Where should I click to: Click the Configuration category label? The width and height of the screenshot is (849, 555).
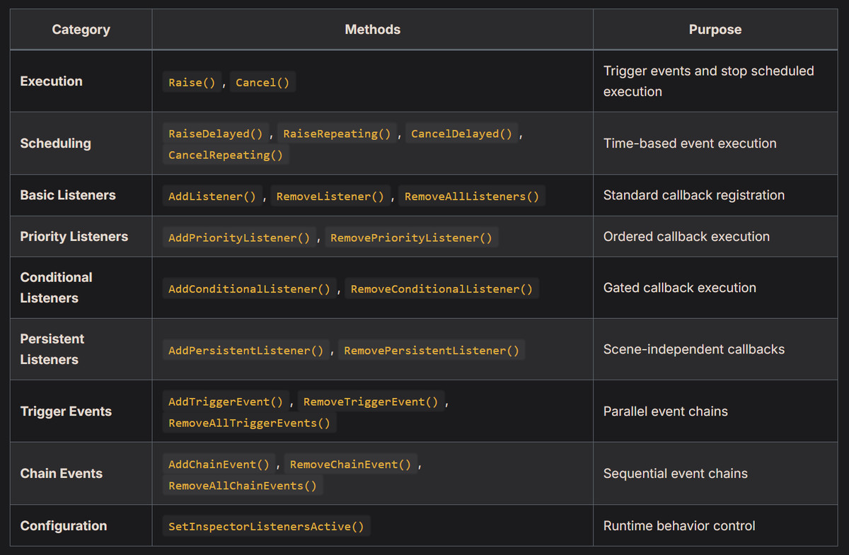(64, 526)
